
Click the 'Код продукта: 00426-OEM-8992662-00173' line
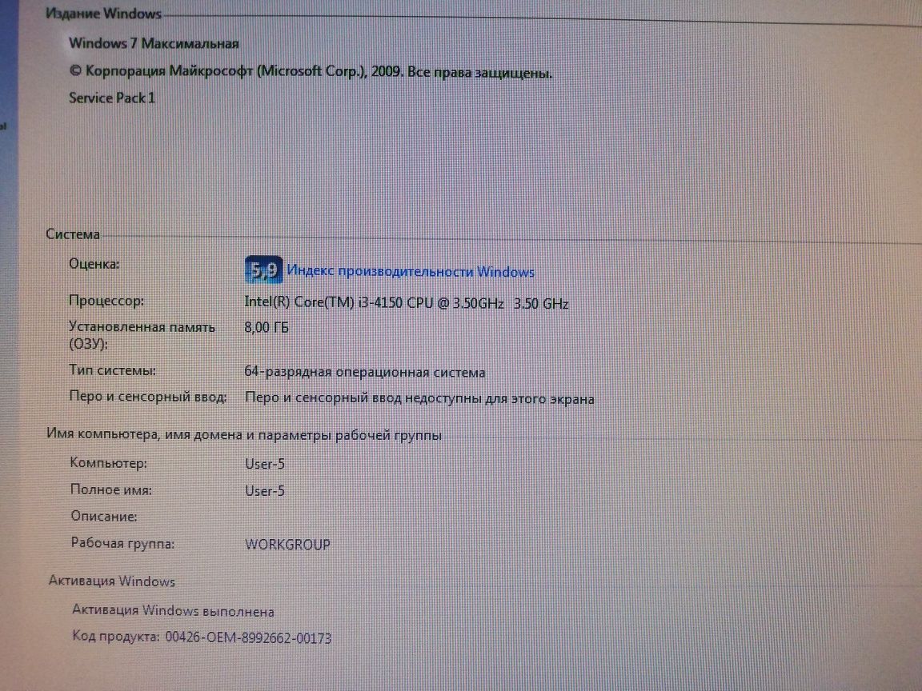pos(202,637)
